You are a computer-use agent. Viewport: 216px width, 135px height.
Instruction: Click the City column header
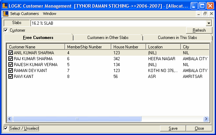point(195,47)
